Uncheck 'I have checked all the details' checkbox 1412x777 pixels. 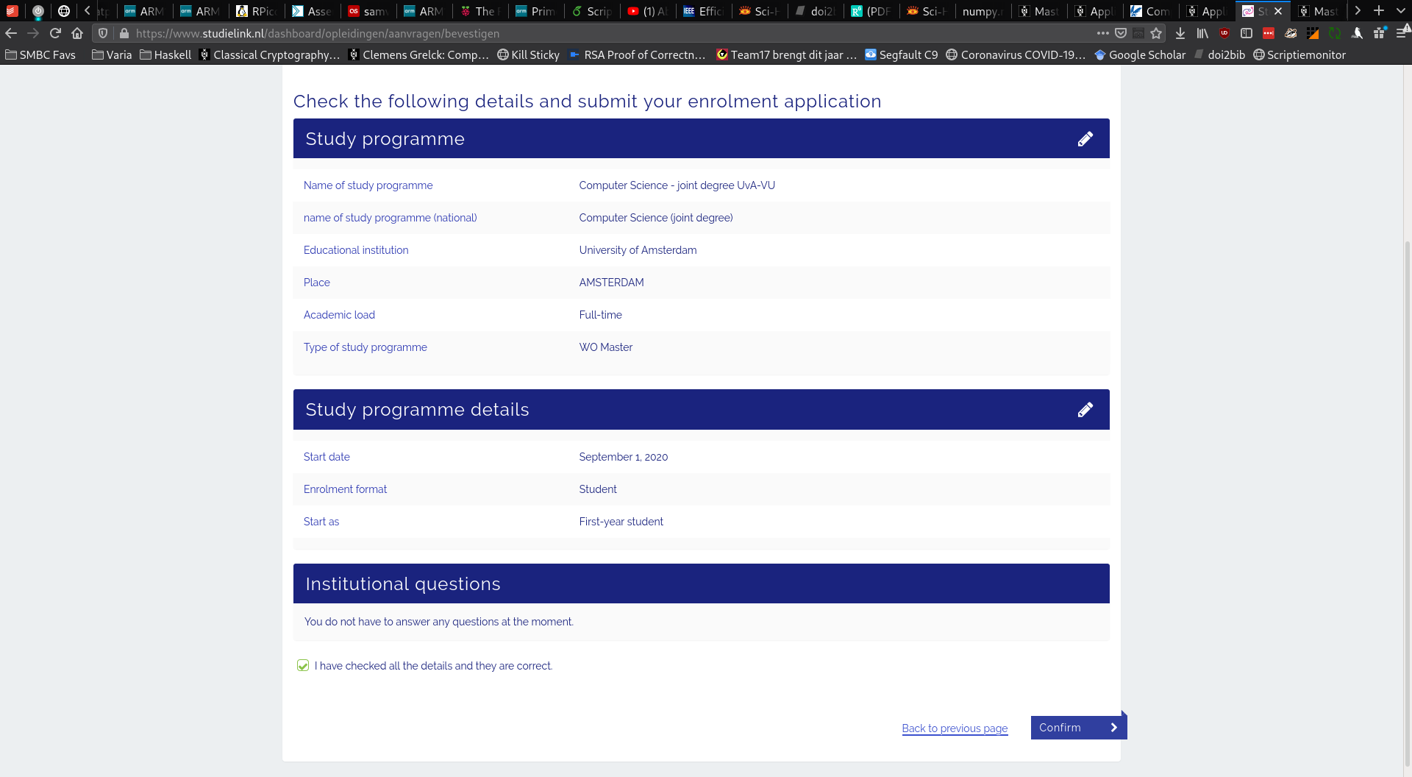(303, 666)
